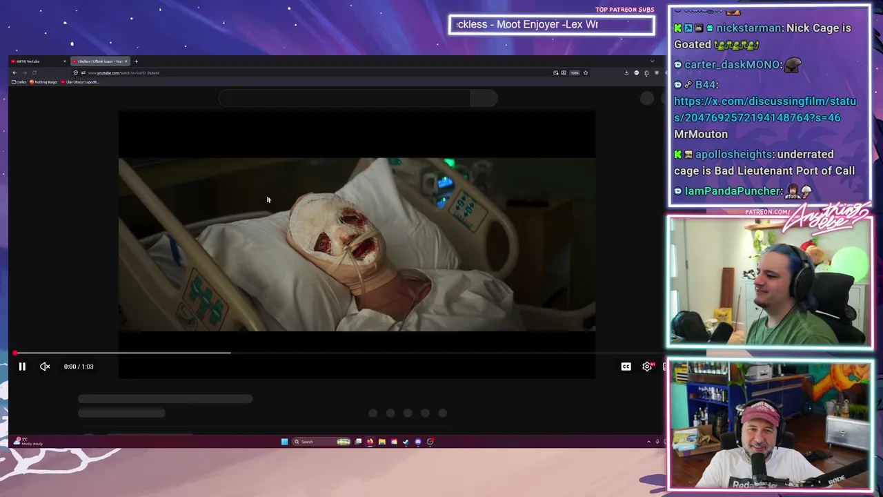Reload the page

pyautogui.click(x=34, y=72)
